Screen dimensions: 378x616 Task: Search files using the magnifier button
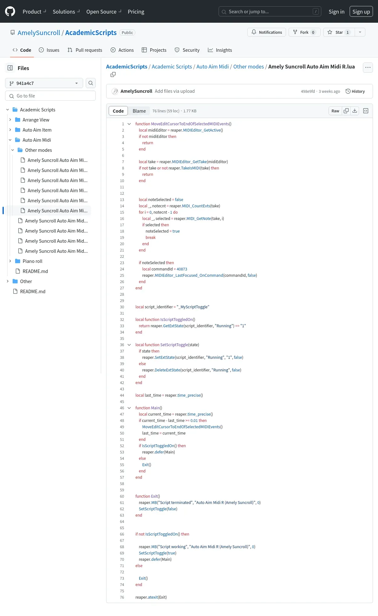pos(91,83)
